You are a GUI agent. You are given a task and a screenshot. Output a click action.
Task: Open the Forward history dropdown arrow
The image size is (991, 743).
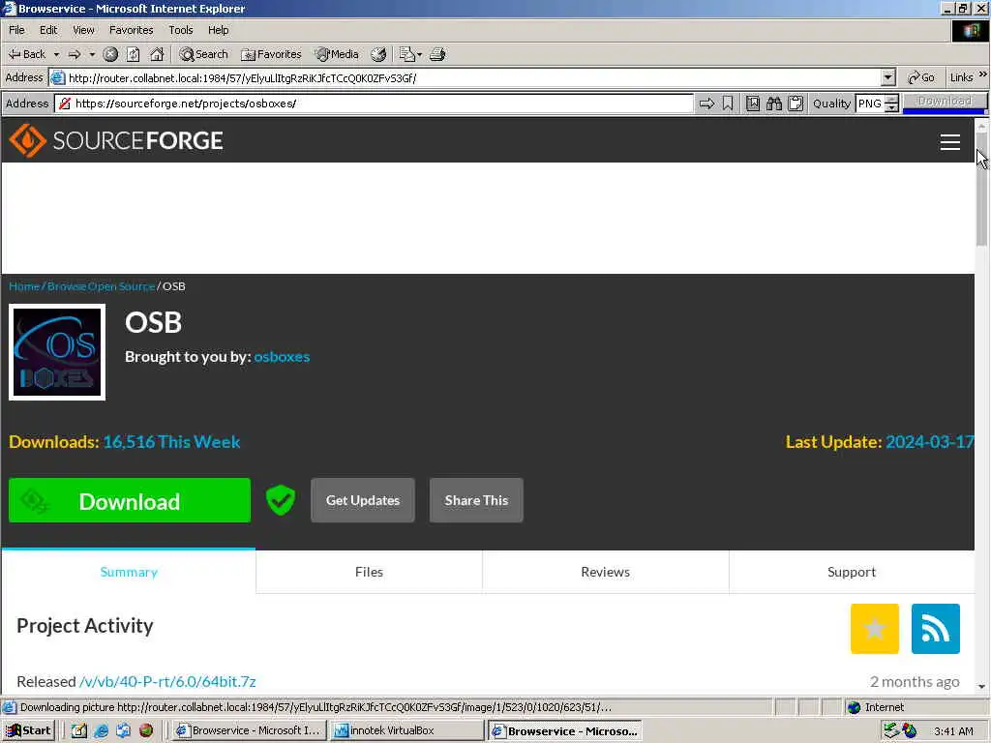92,54
